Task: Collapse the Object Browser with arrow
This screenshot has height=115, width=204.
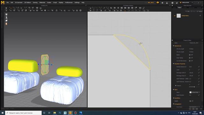Action: pos(172,6)
